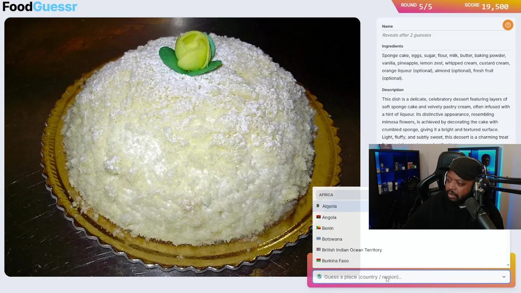Focus the Guess a place input field
Screen dimensions: 521x293
pos(411,277)
